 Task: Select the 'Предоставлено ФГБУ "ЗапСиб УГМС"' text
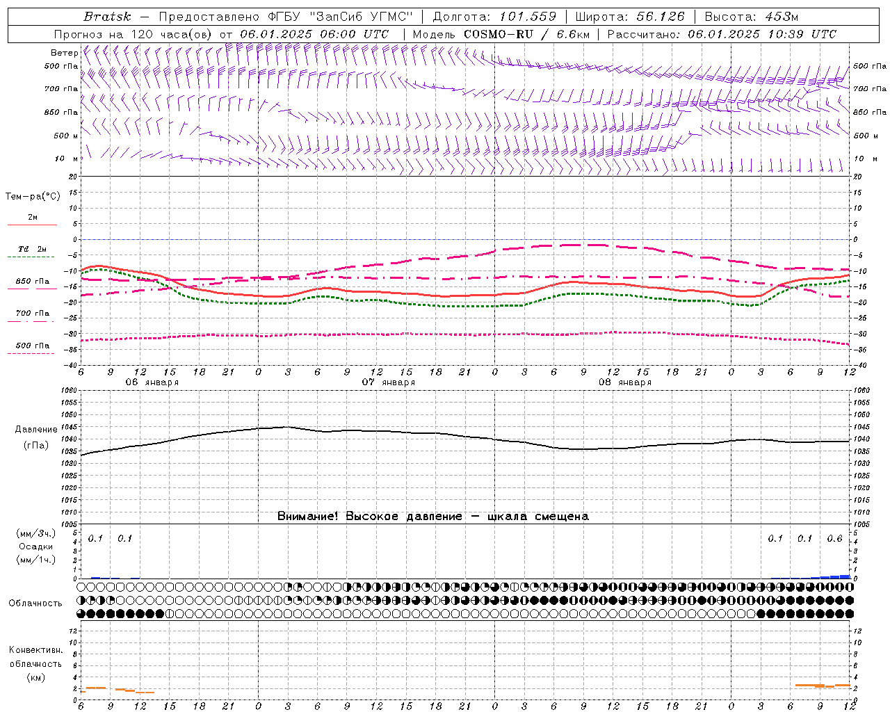[286, 17]
